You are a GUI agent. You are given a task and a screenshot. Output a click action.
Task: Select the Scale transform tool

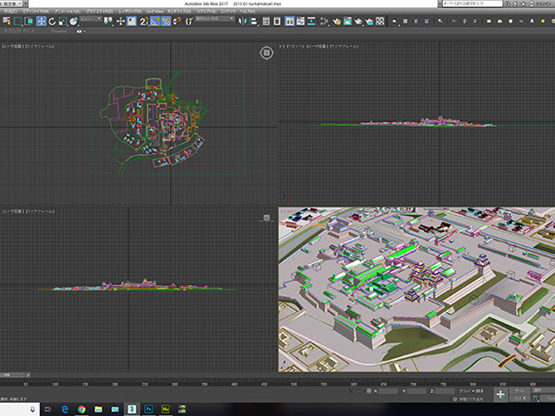(64, 21)
